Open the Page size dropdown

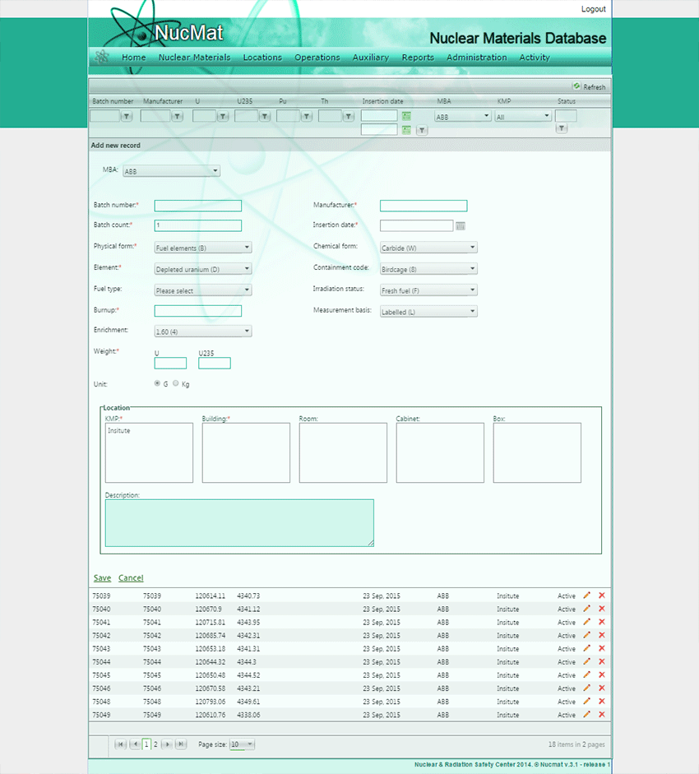click(242, 744)
